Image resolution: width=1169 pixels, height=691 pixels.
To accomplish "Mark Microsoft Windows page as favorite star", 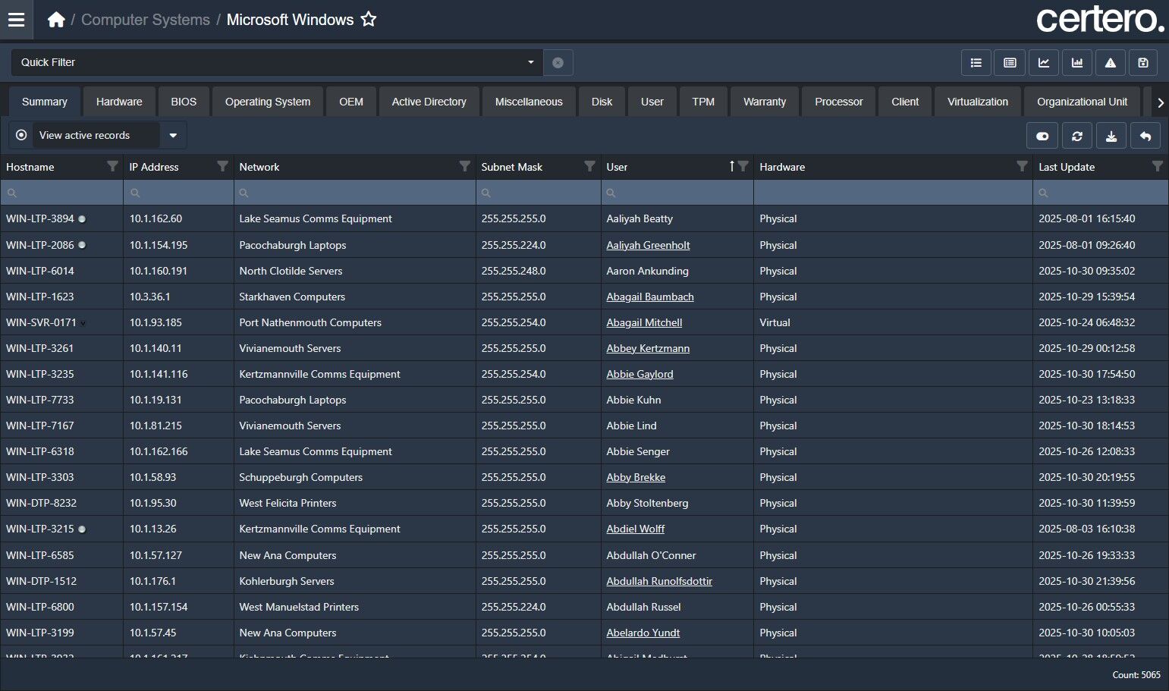I will 369,20.
